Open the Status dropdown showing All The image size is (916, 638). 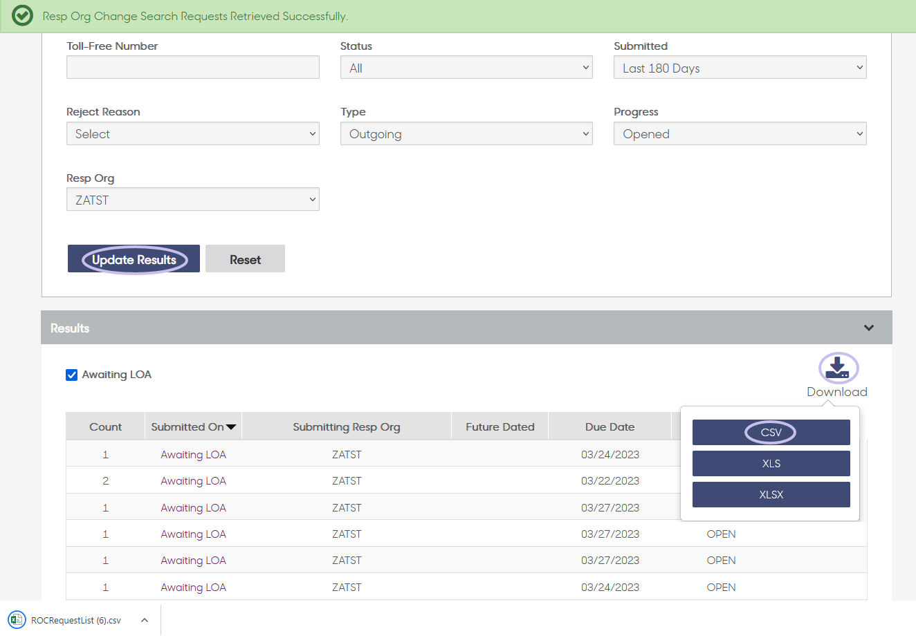(x=466, y=67)
